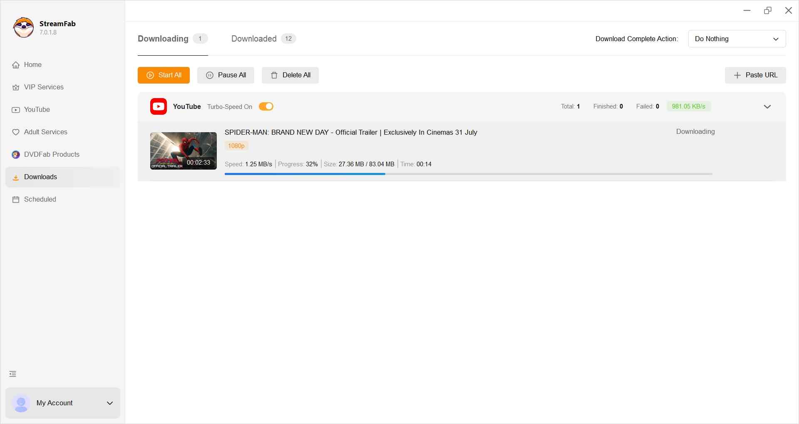Switch to the Downloading tab
Viewport: 799px width, 424px height.
(x=162, y=39)
